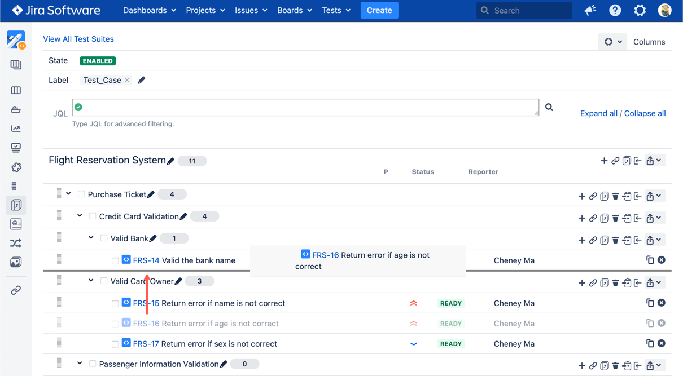Open the Projects menu
Viewport: 683px width, 376px height.
pyautogui.click(x=205, y=10)
